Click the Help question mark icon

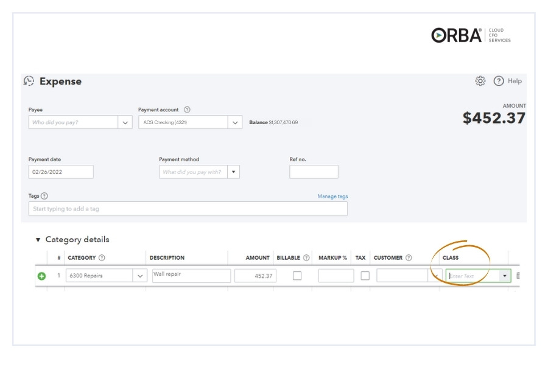coord(499,81)
